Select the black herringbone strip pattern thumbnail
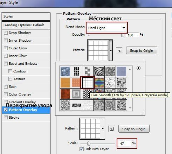This screenshot has width=172, height=154. [76, 105]
